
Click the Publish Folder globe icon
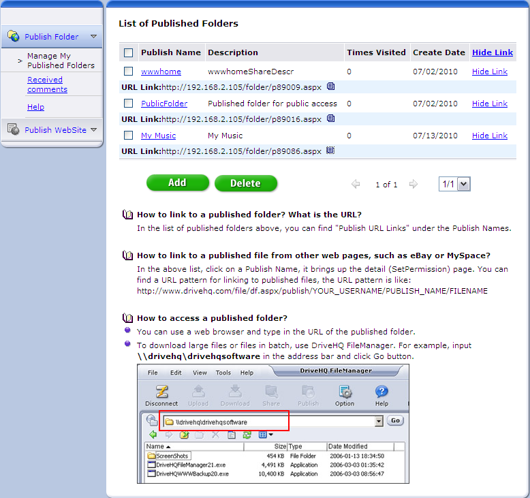coord(13,36)
